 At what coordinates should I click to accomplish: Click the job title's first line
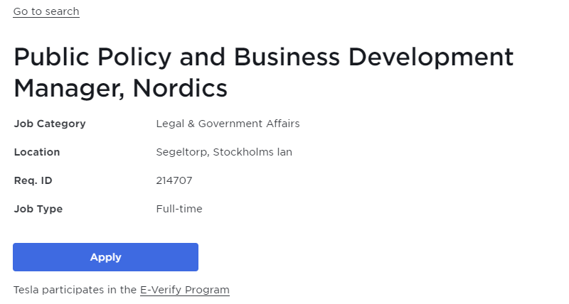263,58
